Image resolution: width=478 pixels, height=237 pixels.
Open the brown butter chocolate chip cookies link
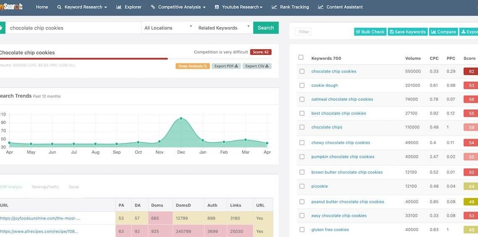[347, 172]
